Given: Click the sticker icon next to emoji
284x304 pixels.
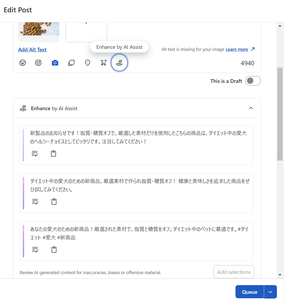Looking at the screenshot, I should [39, 63].
